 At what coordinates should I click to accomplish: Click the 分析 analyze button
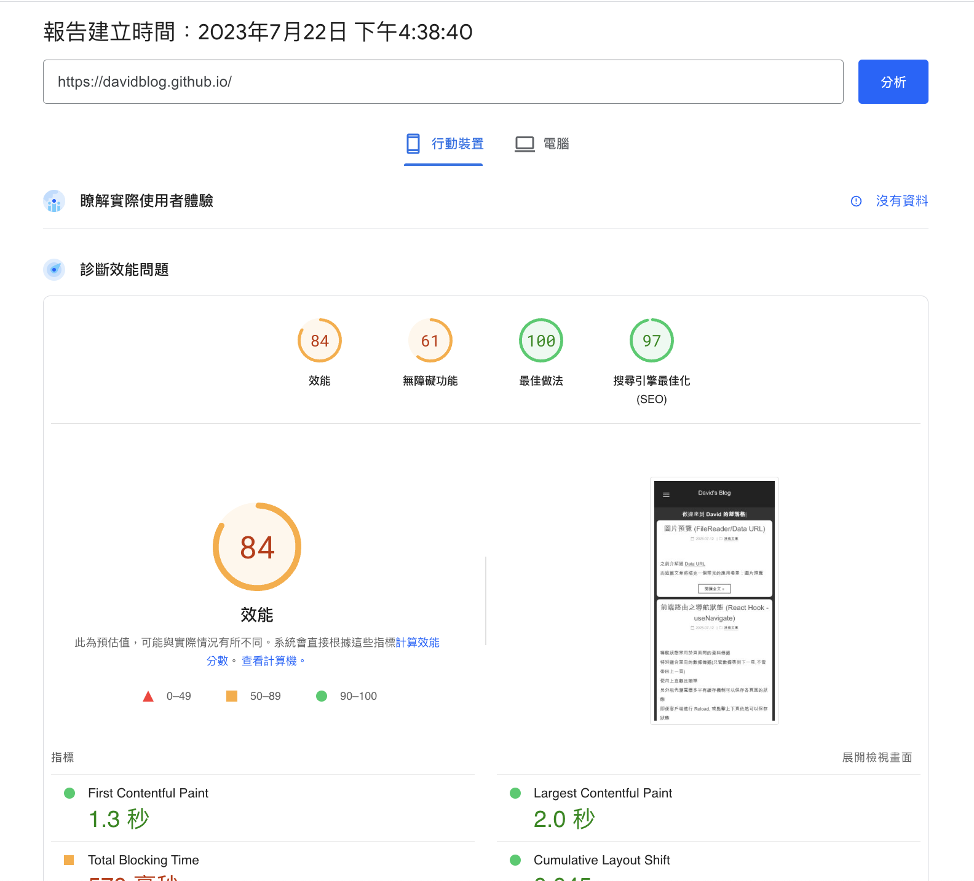click(893, 82)
